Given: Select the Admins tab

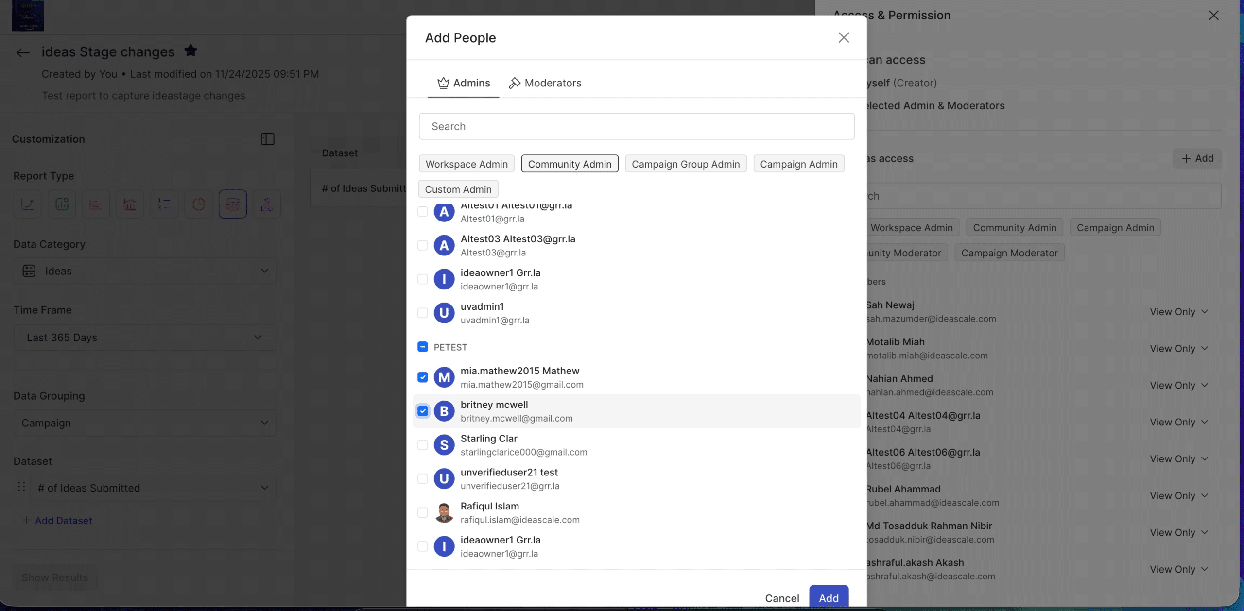Looking at the screenshot, I should coord(464,83).
